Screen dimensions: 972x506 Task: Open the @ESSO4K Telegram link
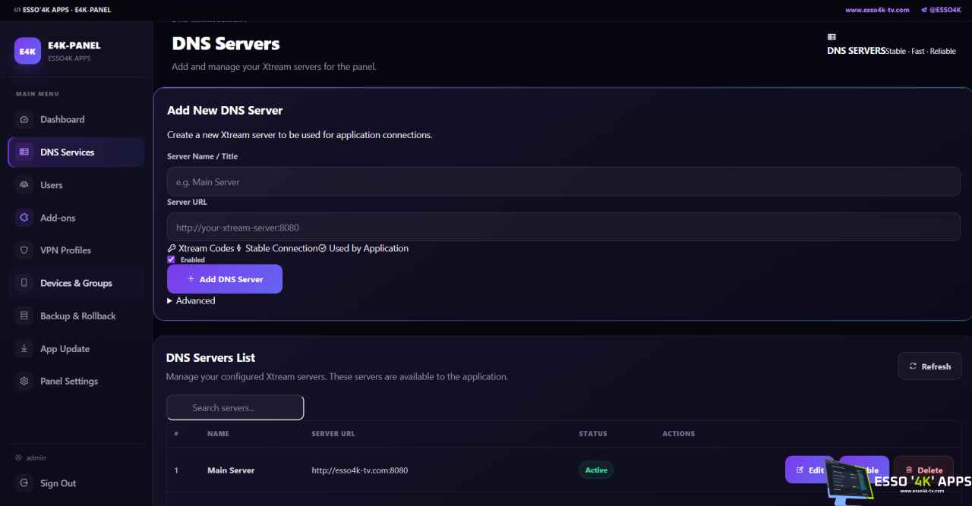click(942, 11)
